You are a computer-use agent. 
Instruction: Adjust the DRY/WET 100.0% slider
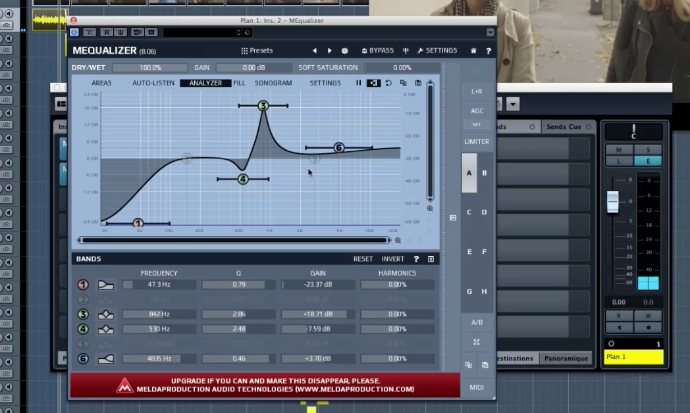[150, 68]
